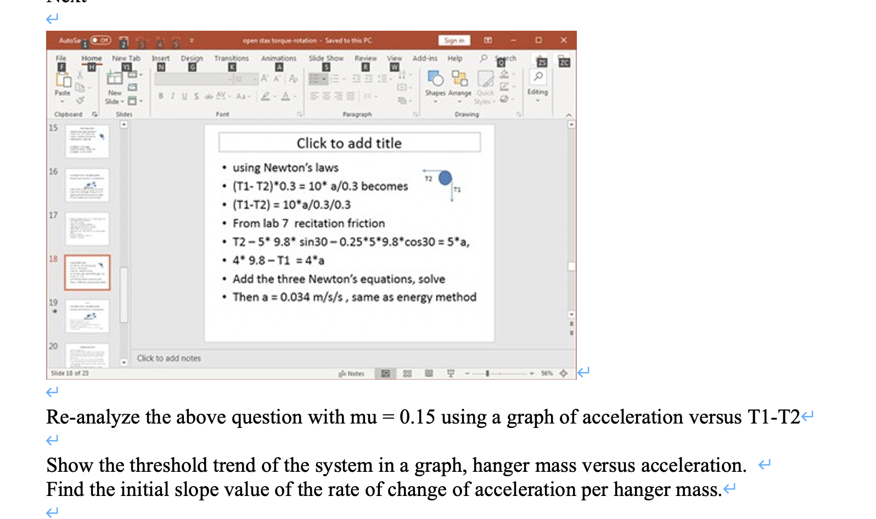Click the Arrange icon in Drawing group
This screenshot has width=876, height=519.
click(460, 78)
